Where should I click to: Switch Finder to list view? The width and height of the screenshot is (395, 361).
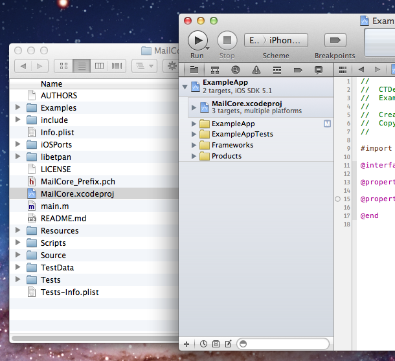point(82,66)
